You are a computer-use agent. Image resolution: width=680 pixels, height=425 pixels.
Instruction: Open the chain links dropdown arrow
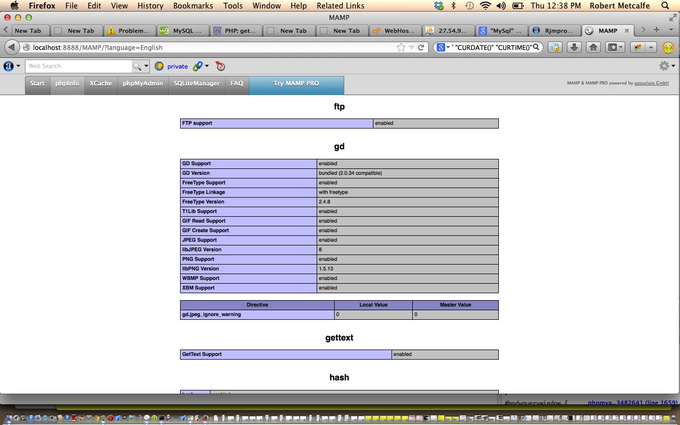(x=207, y=66)
